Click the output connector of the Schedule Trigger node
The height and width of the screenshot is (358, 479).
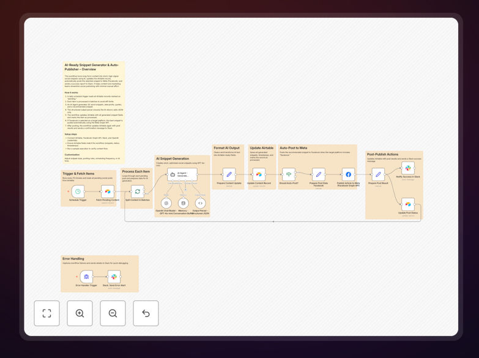84,192
